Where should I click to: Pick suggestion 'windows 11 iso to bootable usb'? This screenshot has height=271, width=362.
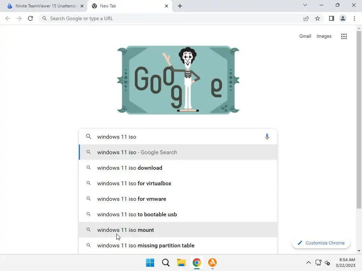178,214
